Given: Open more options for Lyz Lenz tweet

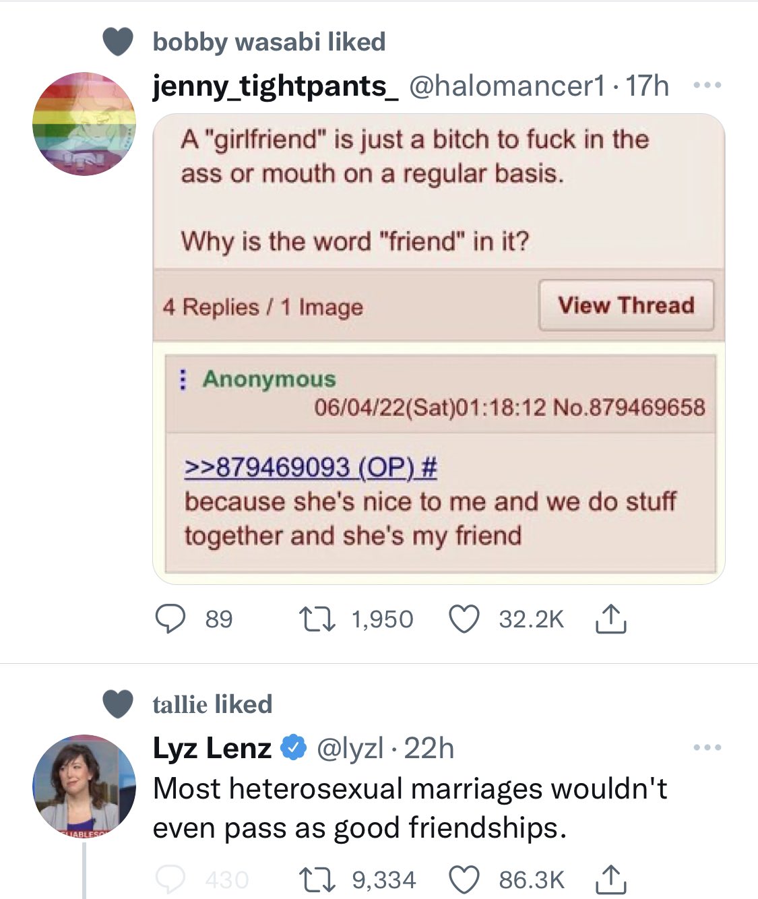Looking at the screenshot, I should (707, 747).
